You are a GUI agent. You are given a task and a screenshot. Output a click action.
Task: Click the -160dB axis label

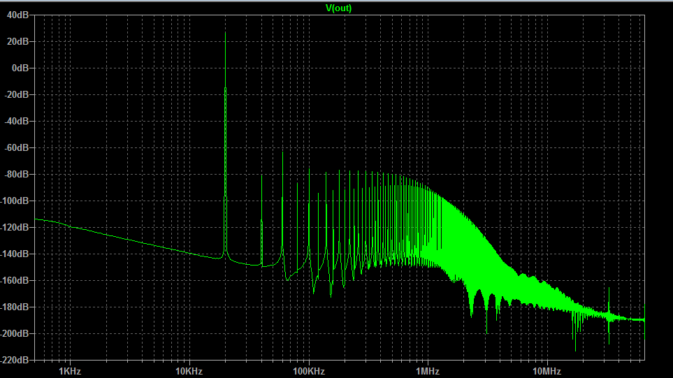click(x=15, y=281)
